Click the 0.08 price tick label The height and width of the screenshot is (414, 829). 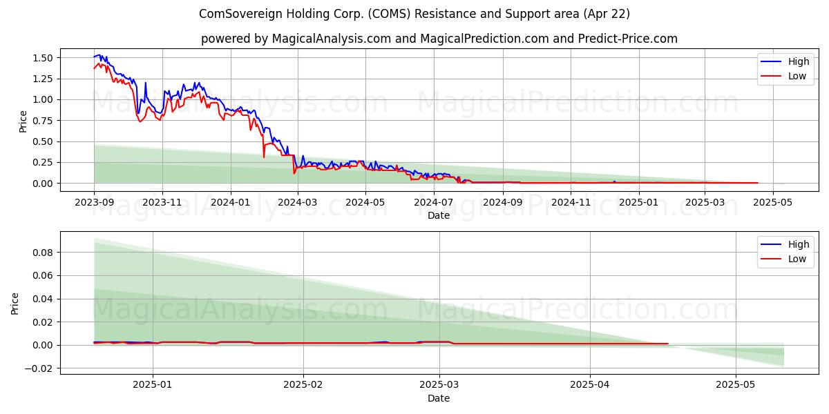(x=44, y=253)
